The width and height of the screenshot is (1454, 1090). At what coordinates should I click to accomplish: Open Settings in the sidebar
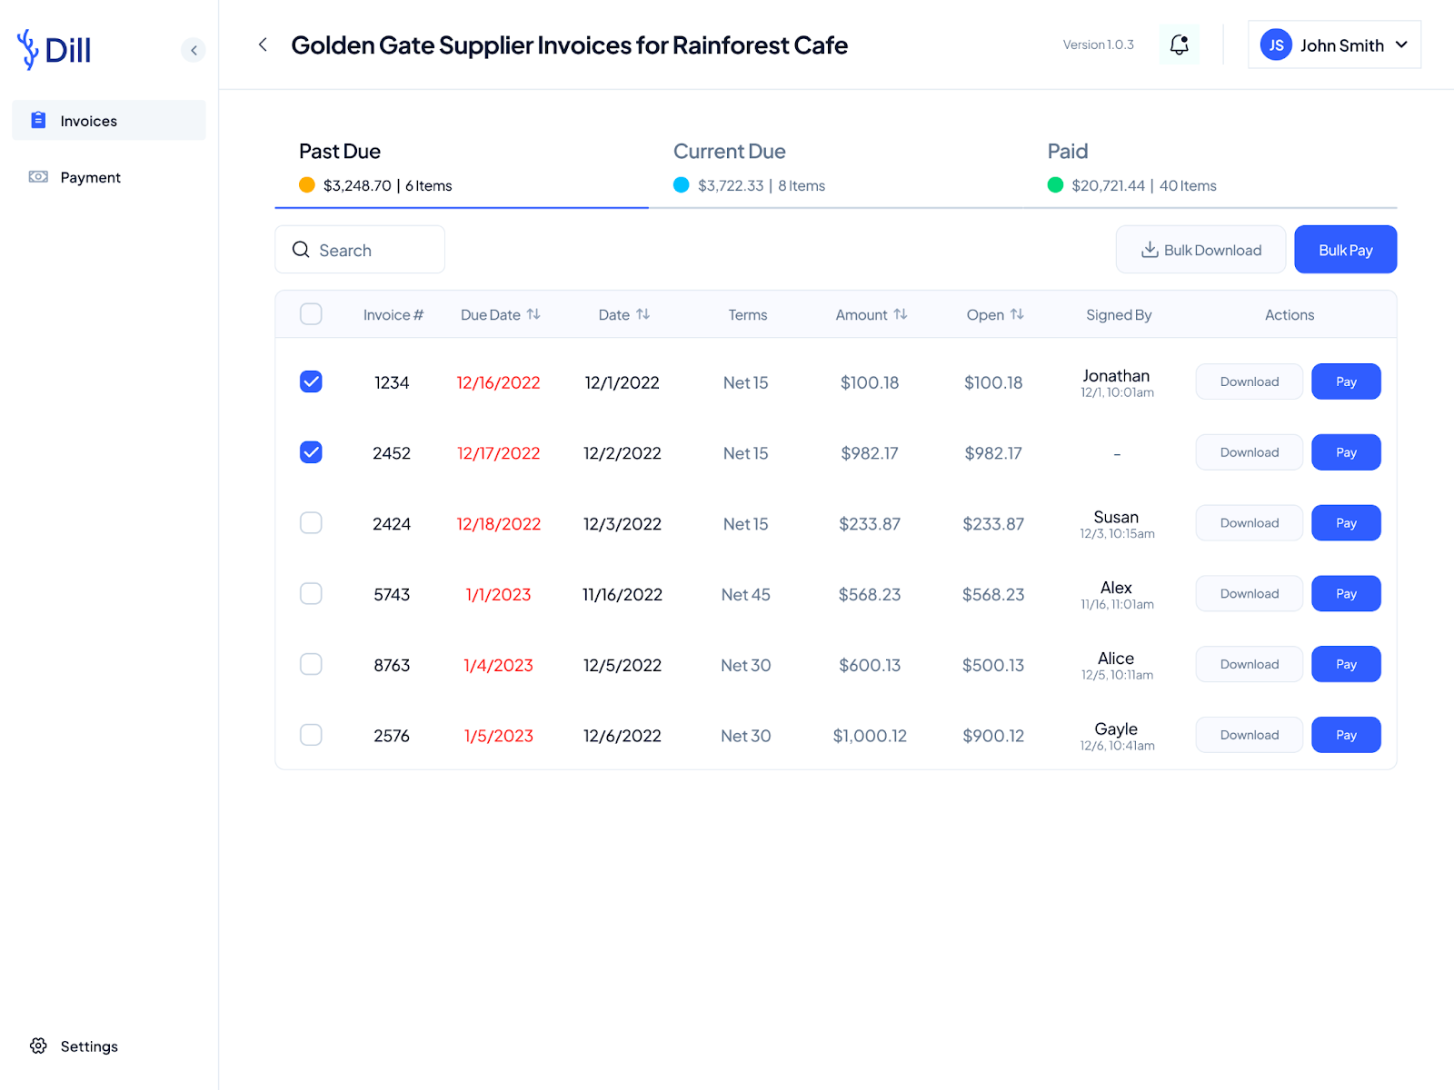click(x=75, y=1045)
